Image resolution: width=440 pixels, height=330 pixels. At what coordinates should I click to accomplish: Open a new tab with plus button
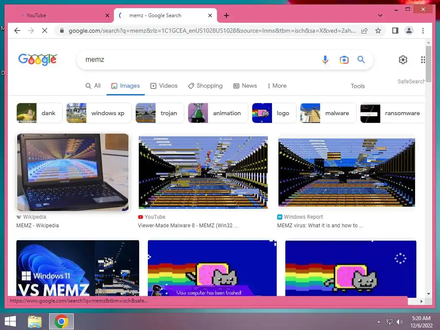pos(226,15)
